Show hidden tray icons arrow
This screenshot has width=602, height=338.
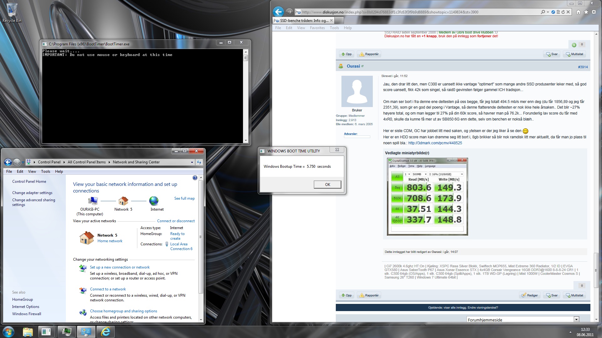coord(570,332)
